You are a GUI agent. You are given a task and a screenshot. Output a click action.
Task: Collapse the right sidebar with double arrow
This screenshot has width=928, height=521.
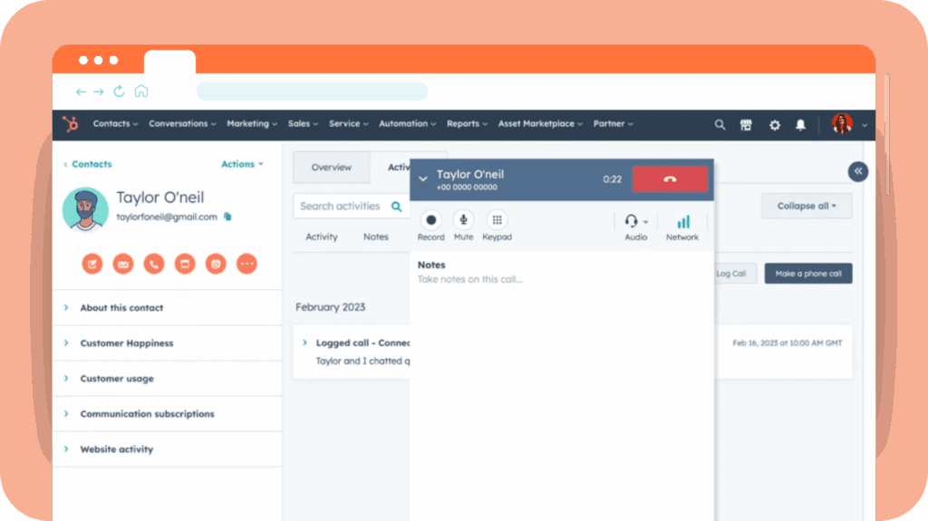(857, 171)
